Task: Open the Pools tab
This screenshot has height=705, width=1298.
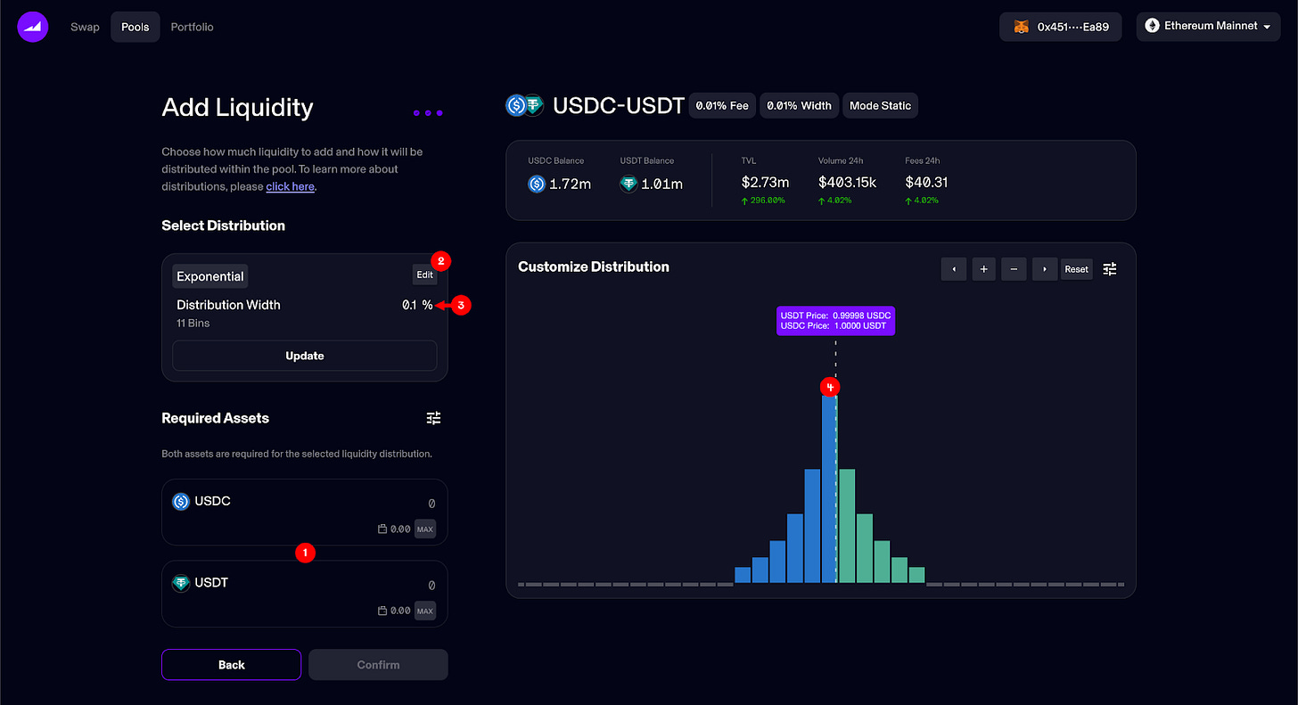Action: (136, 27)
